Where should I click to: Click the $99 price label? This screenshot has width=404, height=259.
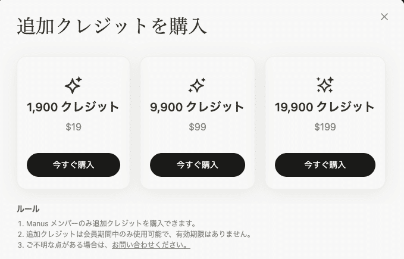tap(197, 127)
